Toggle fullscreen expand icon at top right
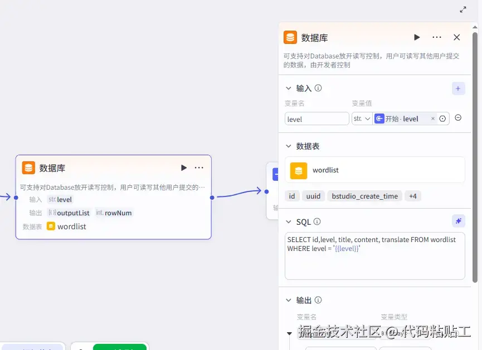 463,9
